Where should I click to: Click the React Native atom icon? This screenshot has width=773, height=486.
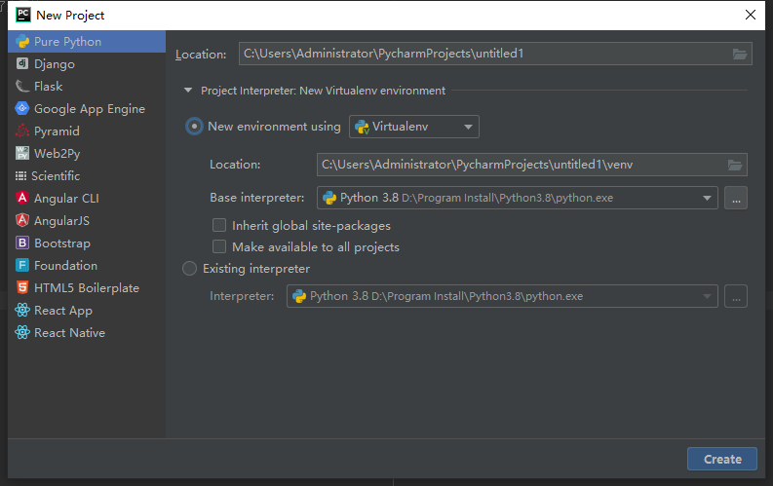[22, 332]
